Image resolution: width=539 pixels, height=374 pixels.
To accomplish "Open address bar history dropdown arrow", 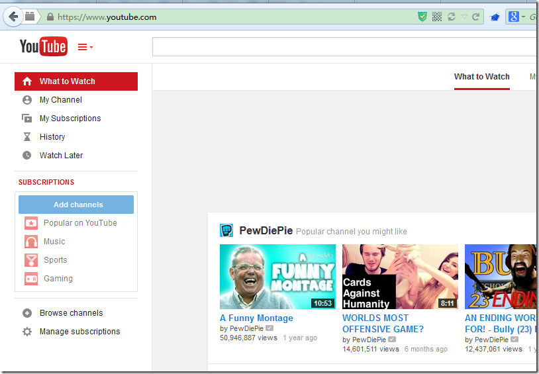I will 464,17.
